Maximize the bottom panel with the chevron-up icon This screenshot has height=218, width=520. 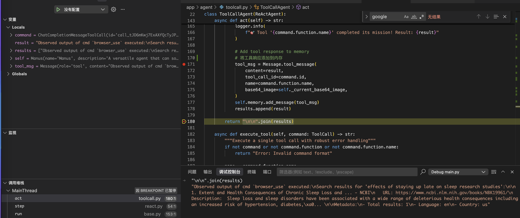point(503,172)
